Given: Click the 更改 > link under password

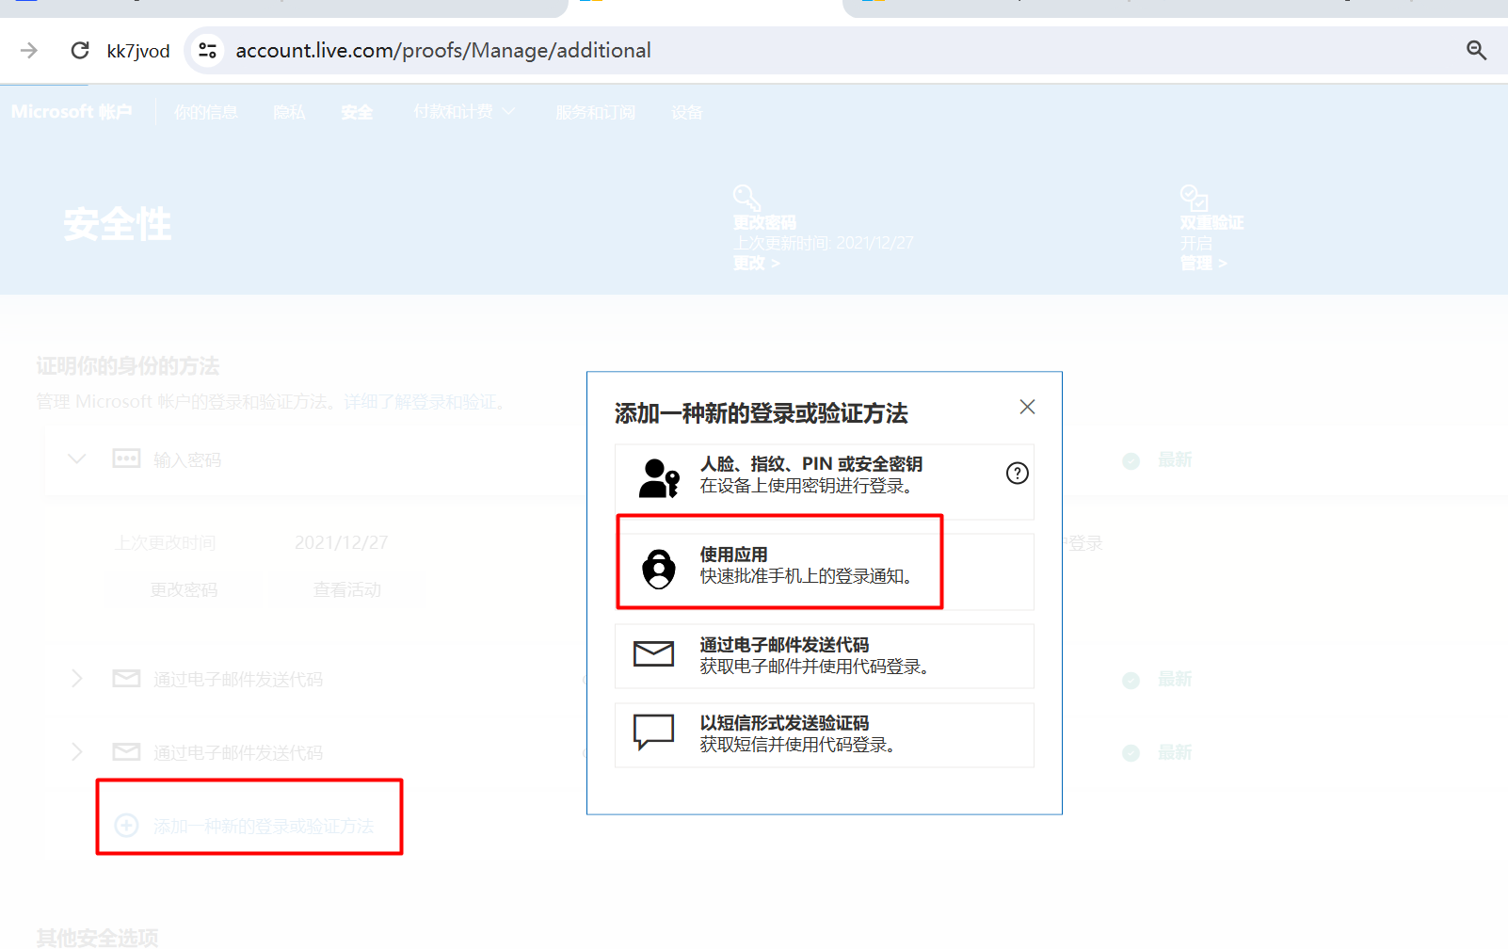Looking at the screenshot, I should tap(757, 264).
